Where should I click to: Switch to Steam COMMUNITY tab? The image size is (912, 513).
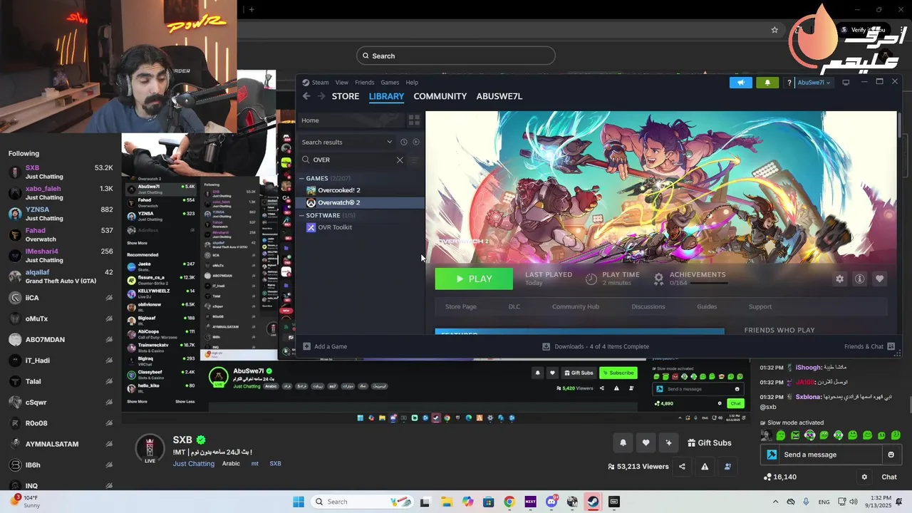click(x=440, y=96)
